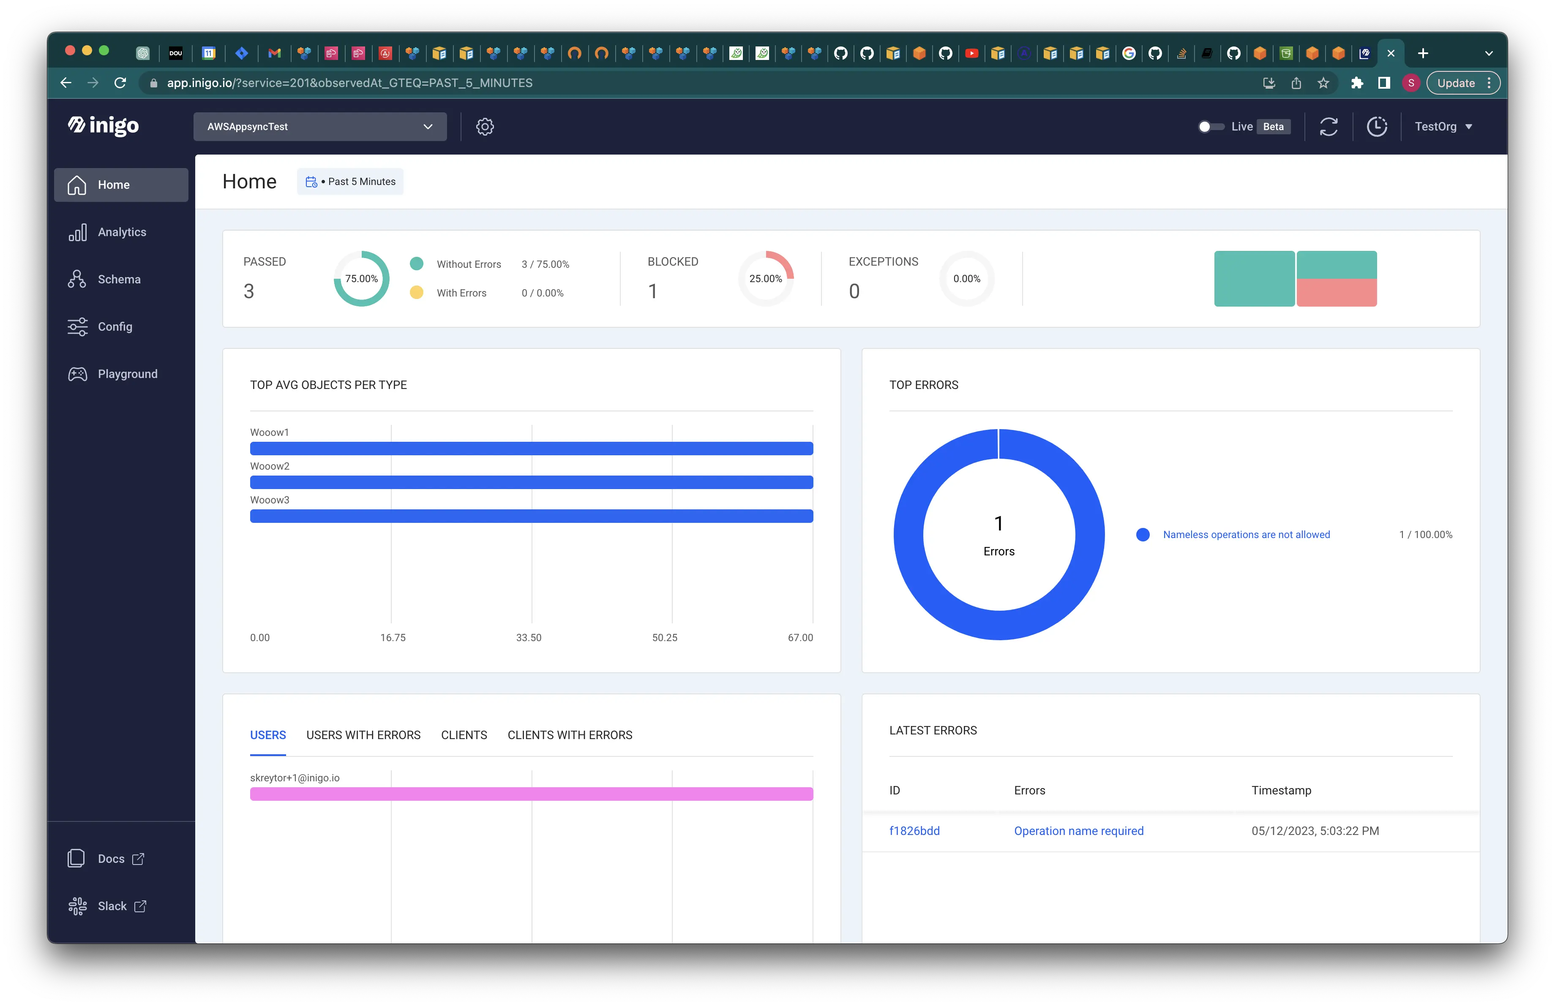Open Config in sidebar

[122, 326]
